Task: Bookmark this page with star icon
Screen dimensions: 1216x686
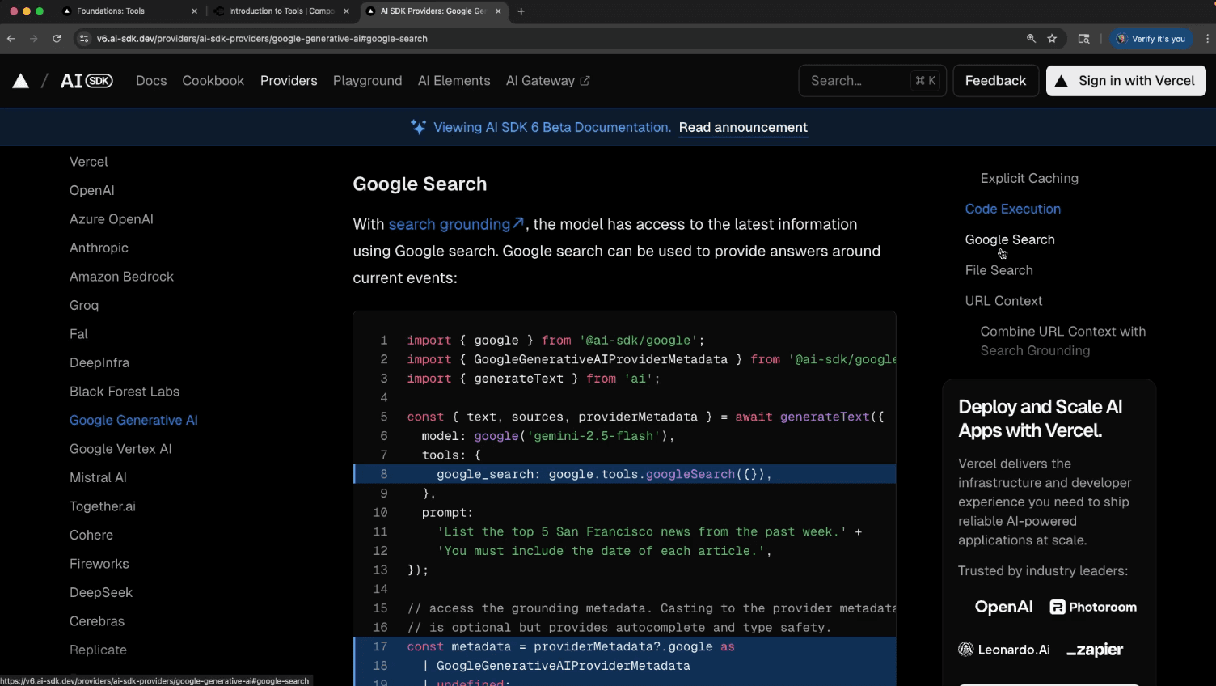Action: [x=1052, y=38]
